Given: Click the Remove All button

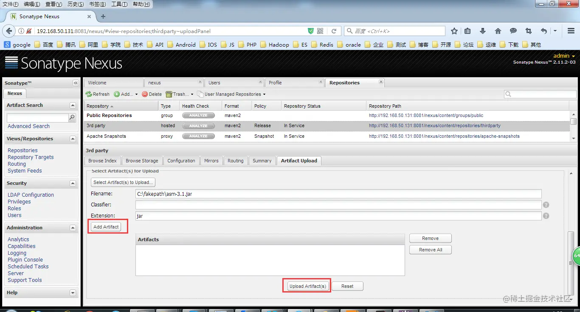Looking at the screenshot, I should (431, 250).
